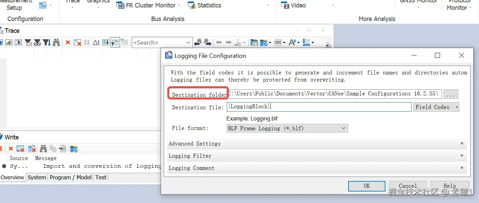Click the Search box in the Trace toolbar
The image size is (479, 203).
point(162,43)
